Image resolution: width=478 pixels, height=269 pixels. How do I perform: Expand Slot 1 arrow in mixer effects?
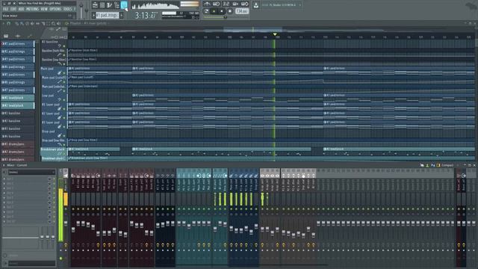[4, 179]
